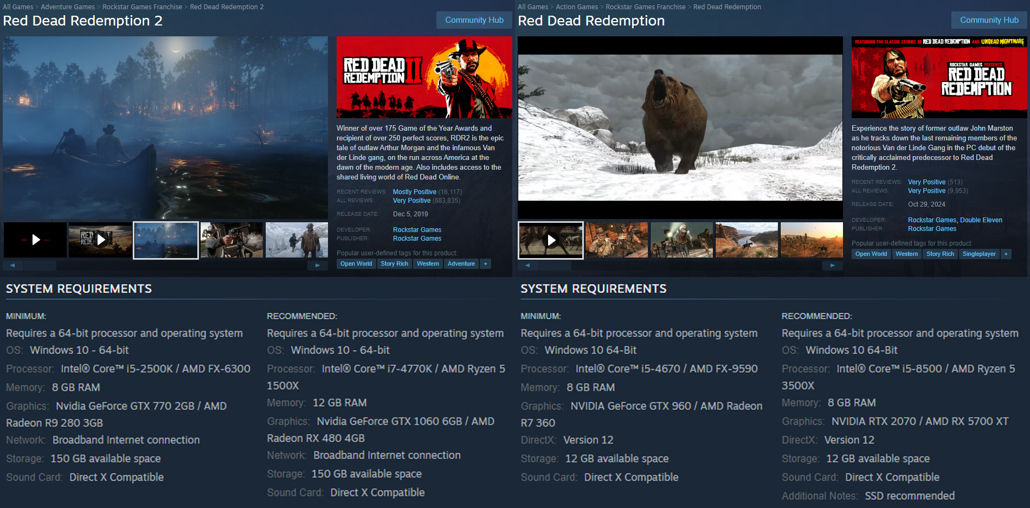Click RDR2 publisher Rockstar Games link
This screenshot has height=508, width=1030.
417,239
